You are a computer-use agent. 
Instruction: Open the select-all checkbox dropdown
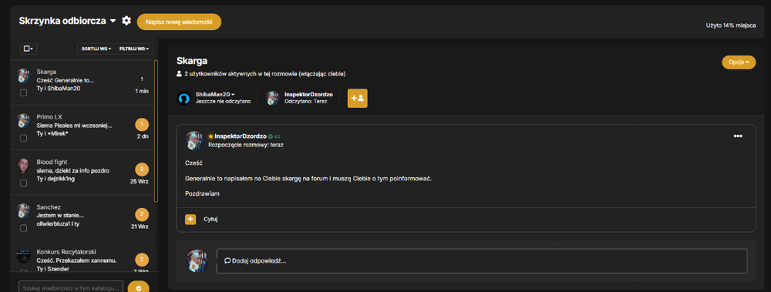(29, 49)
